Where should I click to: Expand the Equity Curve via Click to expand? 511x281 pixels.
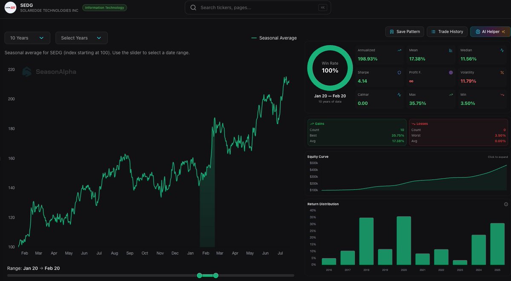pyautogui.click(x=498, y=157)
